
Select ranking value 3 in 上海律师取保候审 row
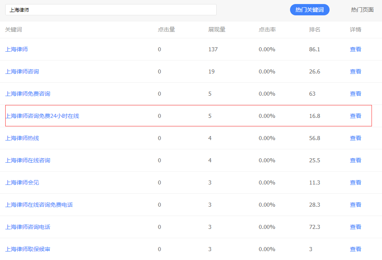click(311, 249)
